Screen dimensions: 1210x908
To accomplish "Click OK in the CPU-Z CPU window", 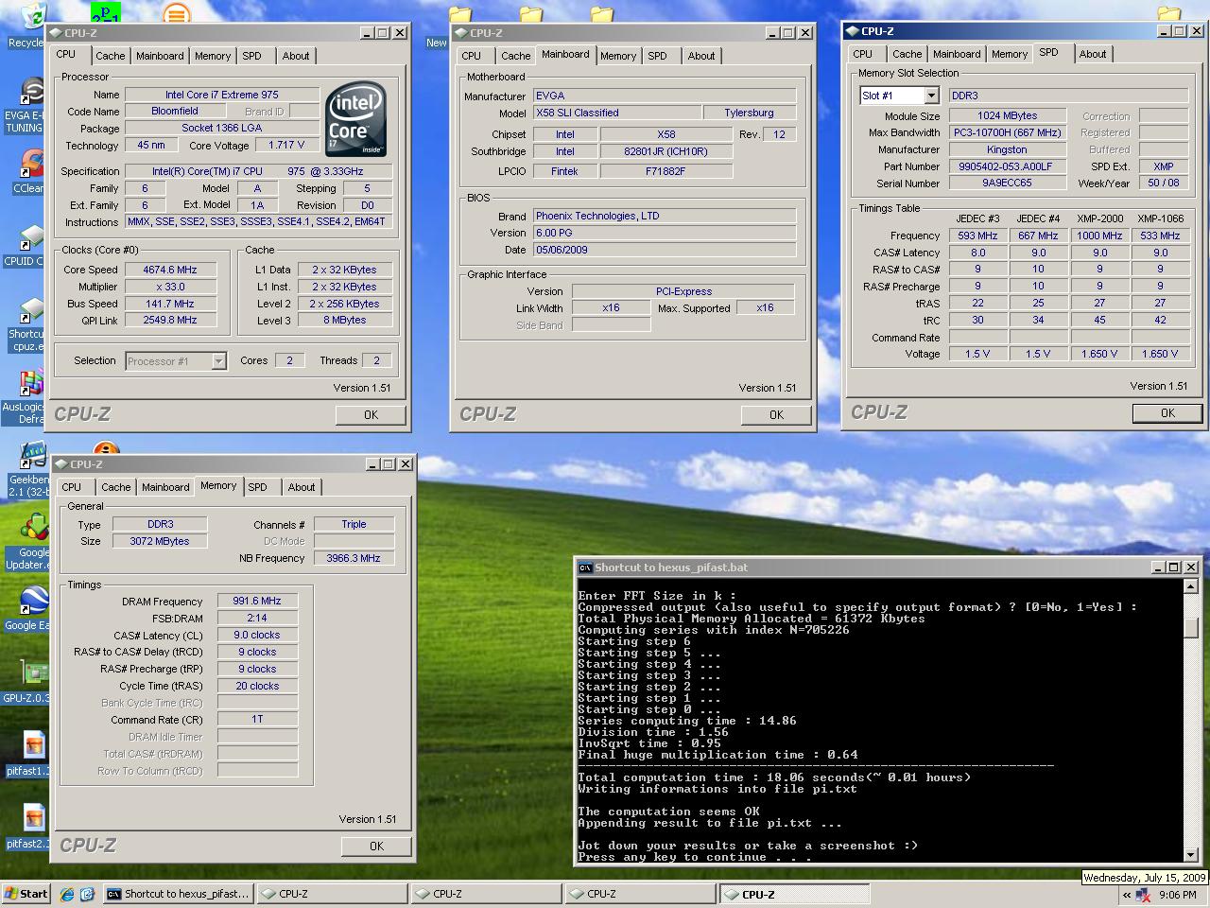I will click(371, 414).
